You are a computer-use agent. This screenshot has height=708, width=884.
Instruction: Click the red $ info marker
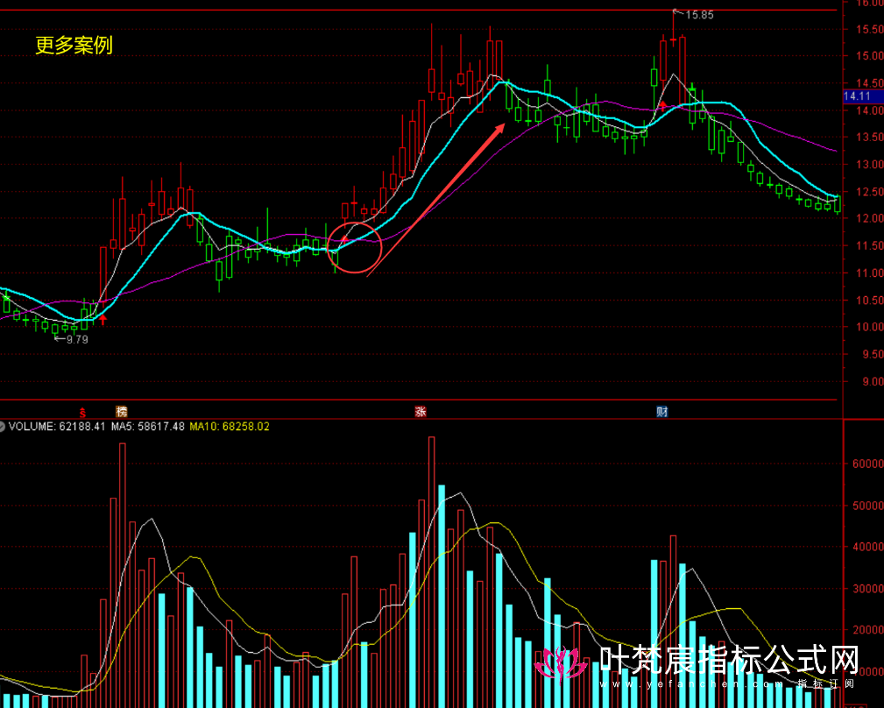pyautogui.click(x=83, y=412)
